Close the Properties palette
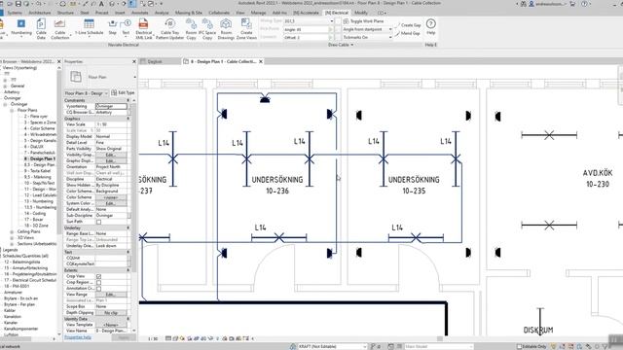Viewport: 623px width, 350px height. pos(134,61)
